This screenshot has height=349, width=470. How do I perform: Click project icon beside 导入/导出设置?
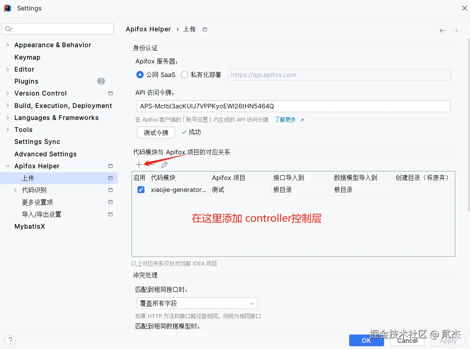coord(110,214)
